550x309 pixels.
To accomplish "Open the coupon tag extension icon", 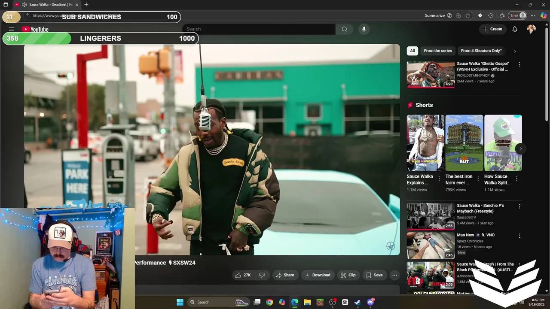I will pos(480,15).
